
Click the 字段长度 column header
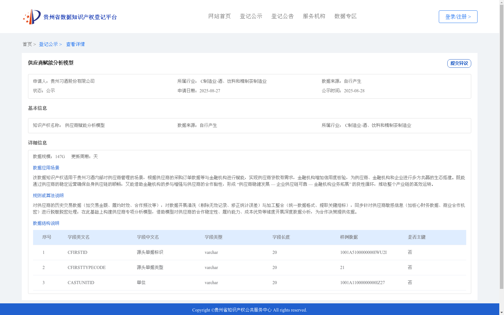tap(281, 237)
